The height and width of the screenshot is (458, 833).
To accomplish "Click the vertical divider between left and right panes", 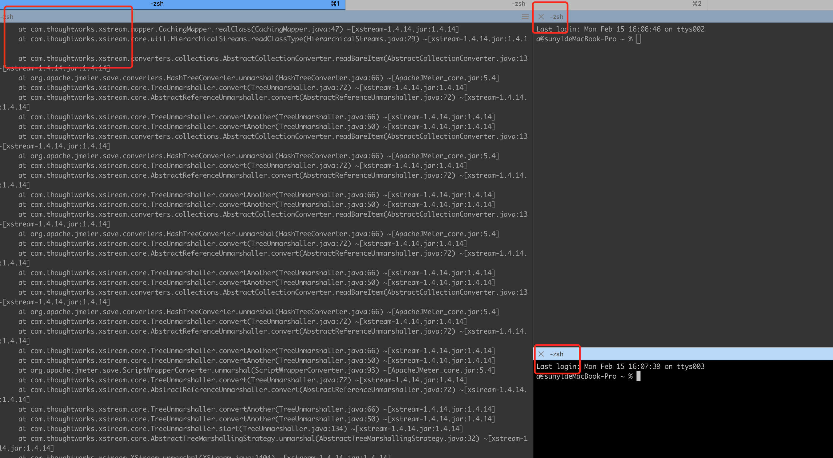I will tap(533, 194).
